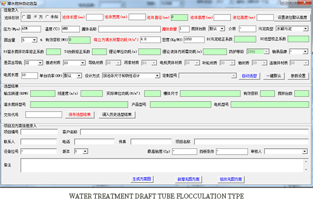Click the 生成方案图 generate scheme button

click(142, 179)
